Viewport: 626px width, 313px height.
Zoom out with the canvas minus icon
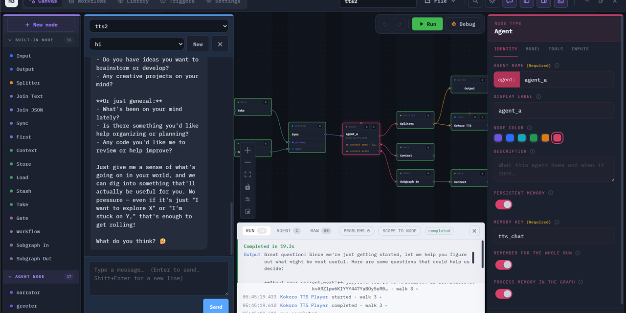point(247,162)
